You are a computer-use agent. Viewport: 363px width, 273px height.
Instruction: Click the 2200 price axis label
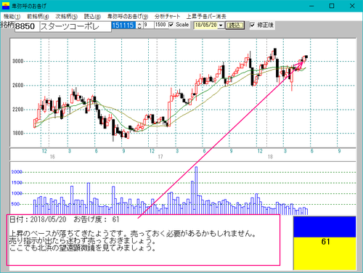[x=18, y=109]
